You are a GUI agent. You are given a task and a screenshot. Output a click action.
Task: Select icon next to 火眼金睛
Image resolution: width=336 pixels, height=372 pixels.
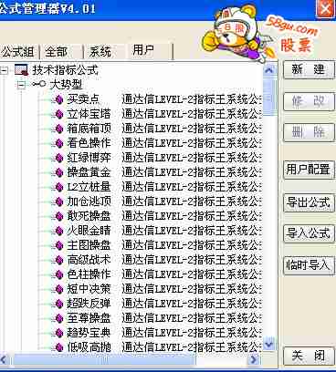pos(58,231)
